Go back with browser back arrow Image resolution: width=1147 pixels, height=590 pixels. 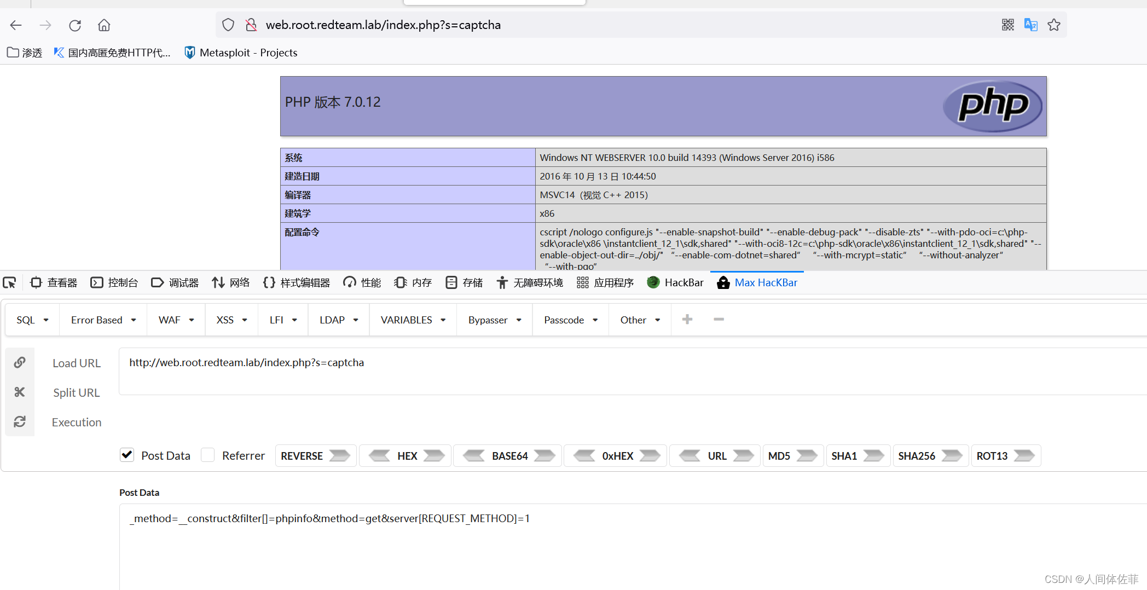(16, 25)
